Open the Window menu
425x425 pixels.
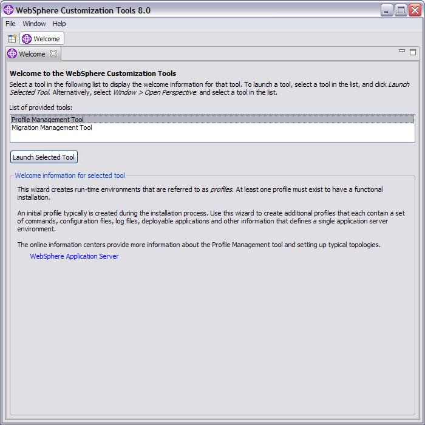(34, 24)
